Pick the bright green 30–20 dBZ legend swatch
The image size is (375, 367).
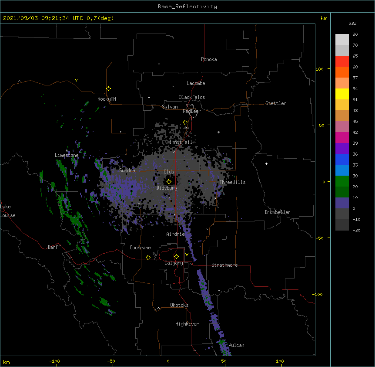point(342,181)
